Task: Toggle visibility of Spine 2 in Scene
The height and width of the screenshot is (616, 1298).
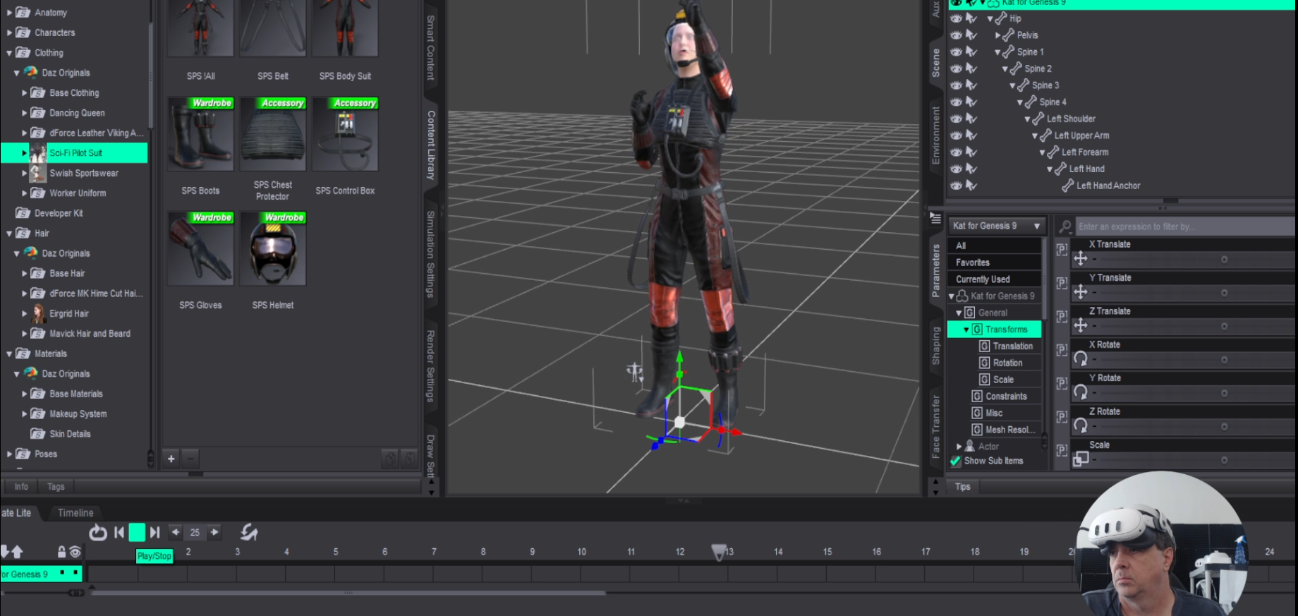Action: tap(956, 68)
